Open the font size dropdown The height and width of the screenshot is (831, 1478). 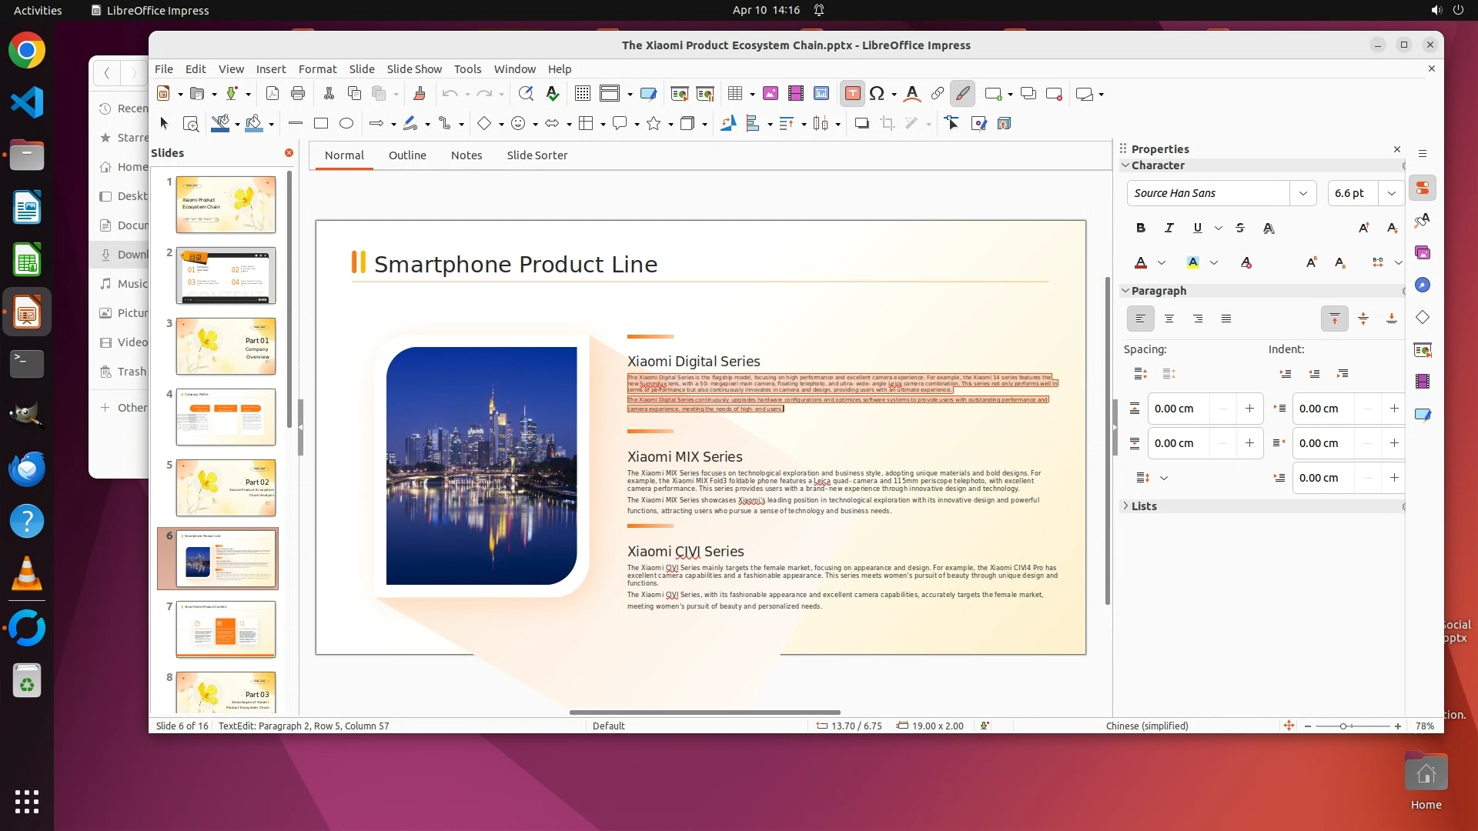click(x=1391, y=193)
